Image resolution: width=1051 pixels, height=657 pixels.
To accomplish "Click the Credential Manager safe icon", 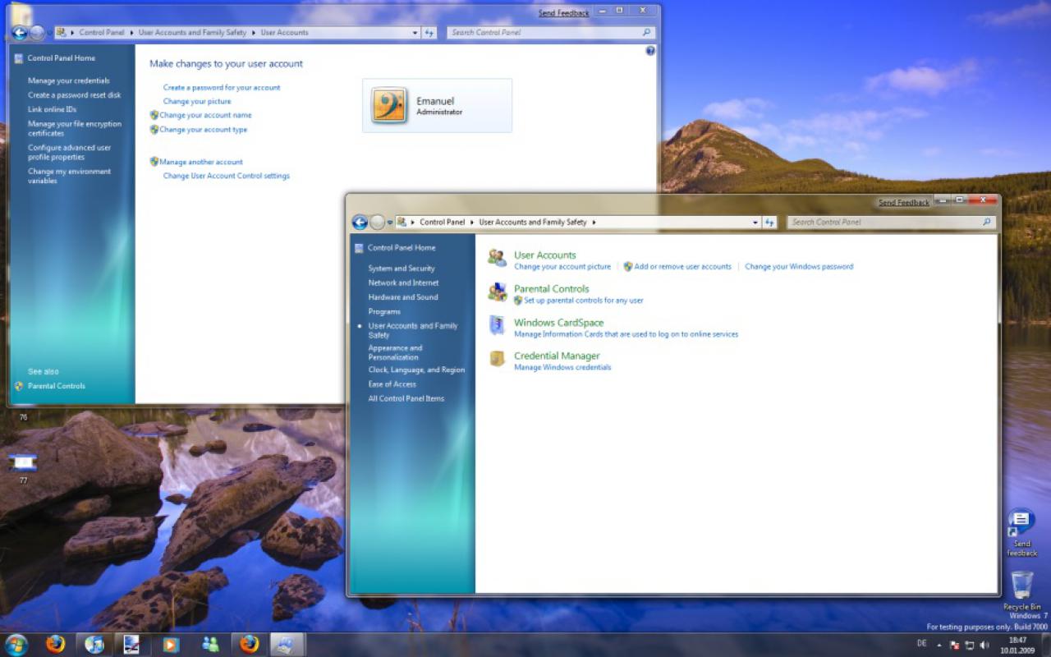I will (497, 359).
